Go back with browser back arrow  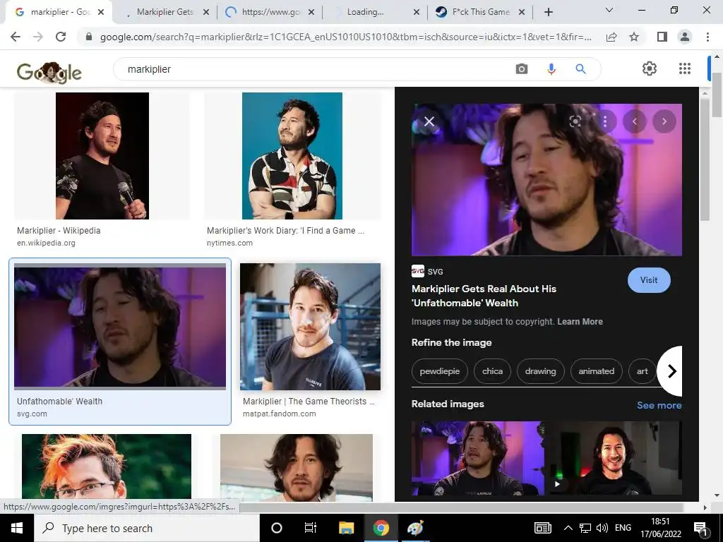pyautogui.click(x=16, y=37)
